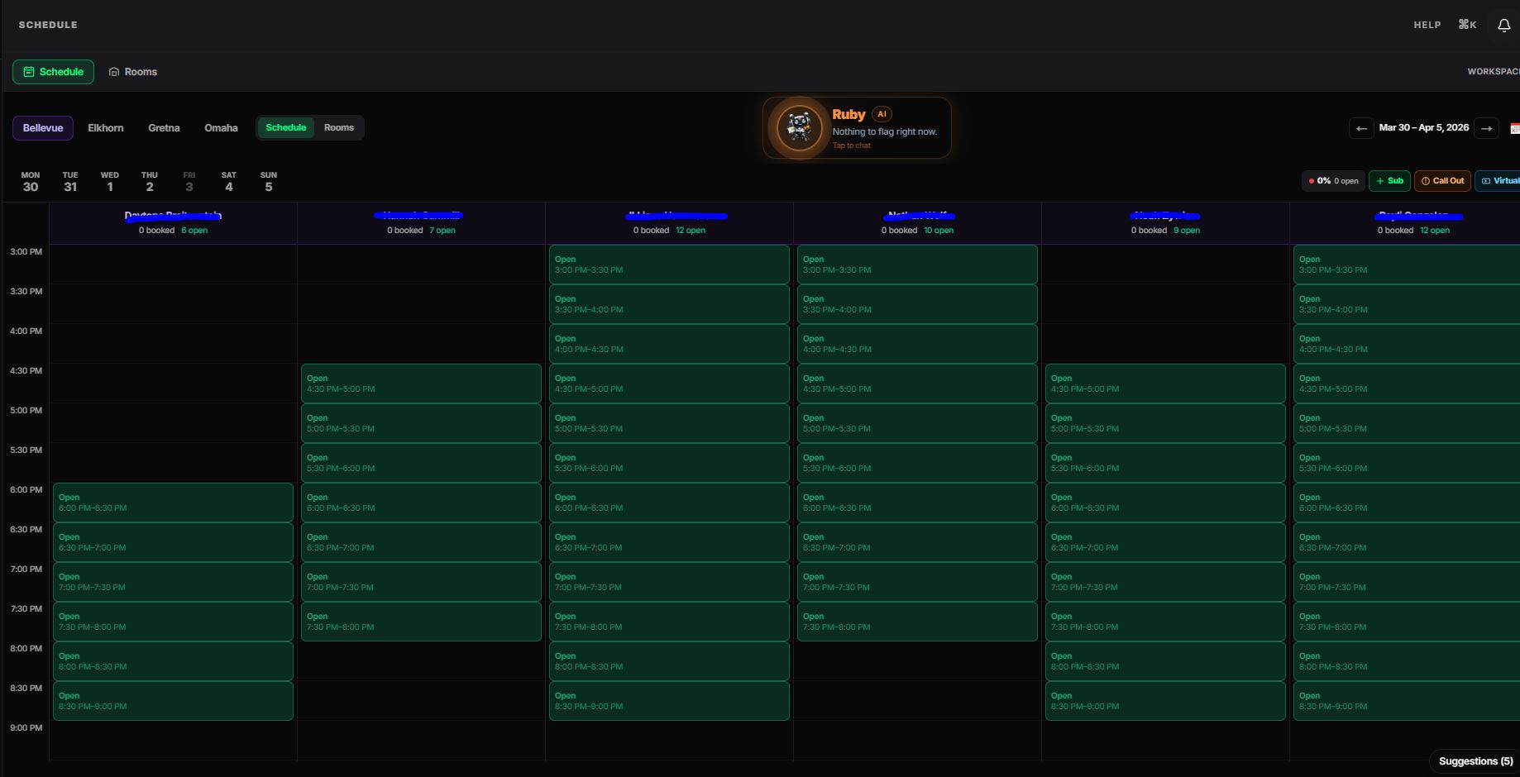Image resolution: width=1520 pixels, height=777 pixels.
Task: Activate the Bellevue location
Action: pyautogui.click(x=42, y=127)
